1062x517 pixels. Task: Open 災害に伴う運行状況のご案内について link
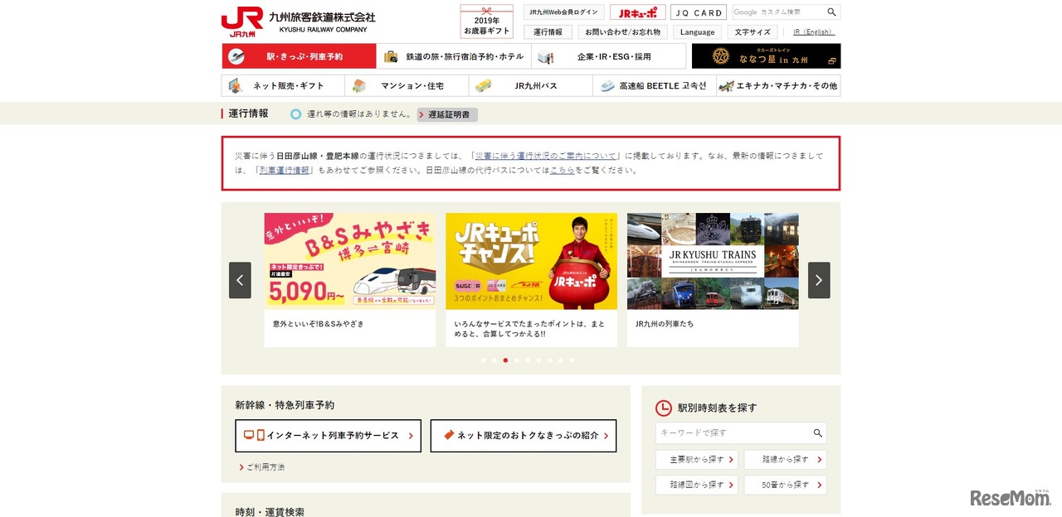coord(546,156)
